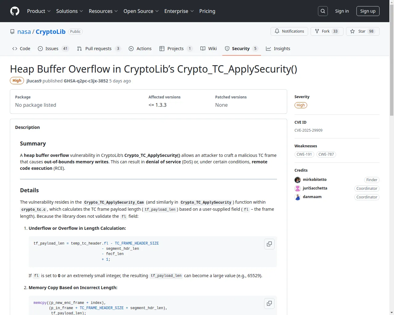
Task: Click the inline crypto_tc.c code text
Action: (x=34, y=209)
